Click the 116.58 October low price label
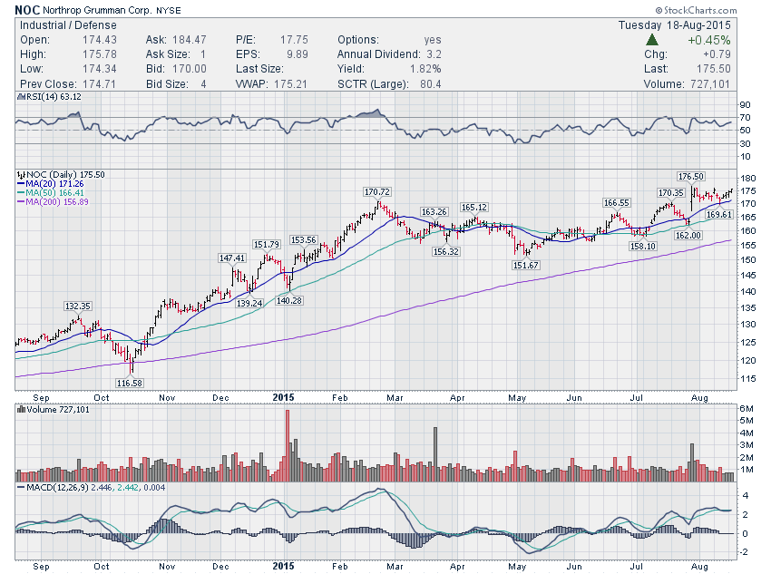 point(130,383)
